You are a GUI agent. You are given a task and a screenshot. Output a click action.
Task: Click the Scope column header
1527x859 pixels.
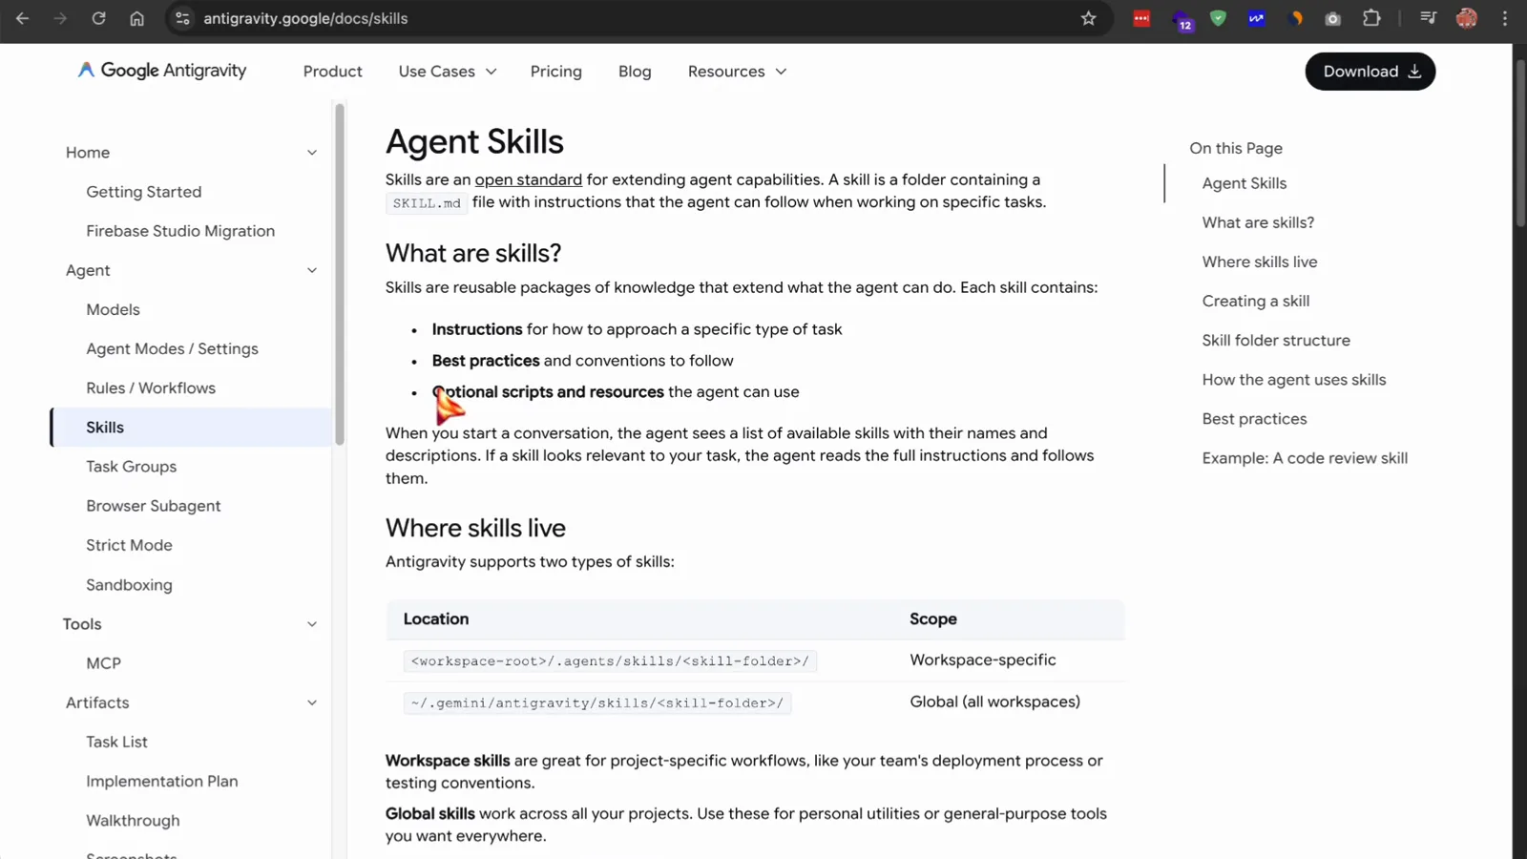point(933,619)
